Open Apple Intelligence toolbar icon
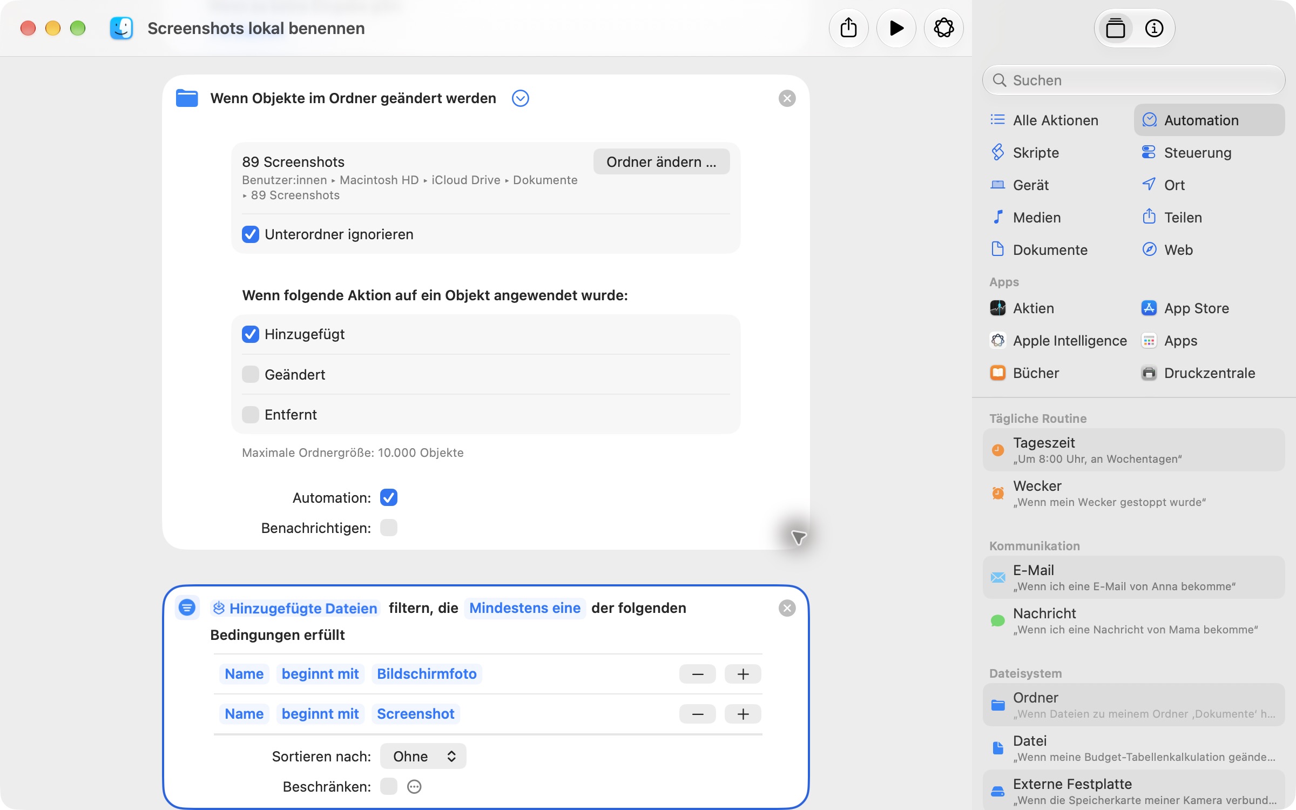 [x=943, y=28]
